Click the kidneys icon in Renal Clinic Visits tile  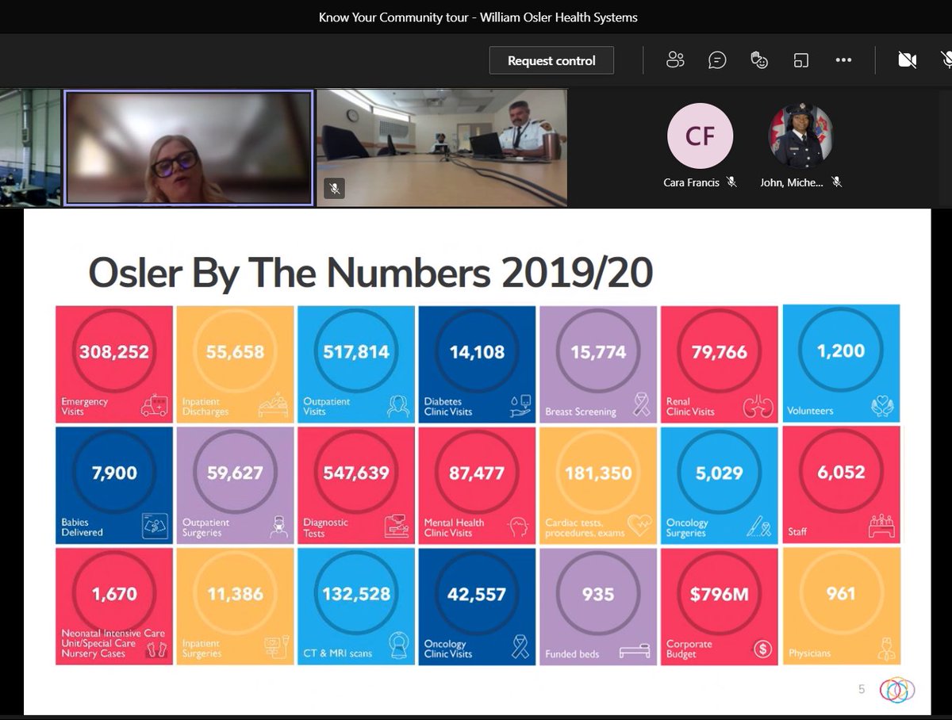pos(757,407)
